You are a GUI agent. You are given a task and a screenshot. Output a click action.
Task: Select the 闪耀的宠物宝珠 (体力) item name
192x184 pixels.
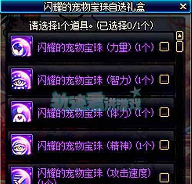[x=96, y=113]
